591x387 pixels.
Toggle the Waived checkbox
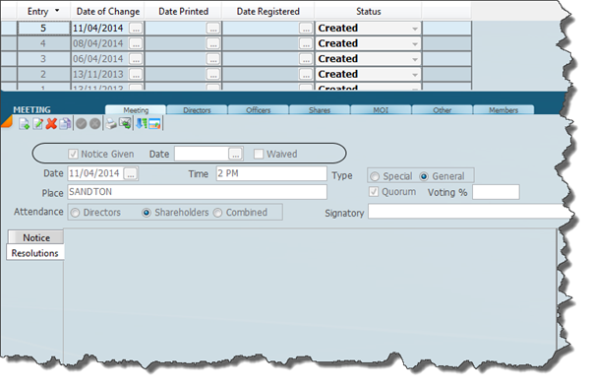coord(259,154)
